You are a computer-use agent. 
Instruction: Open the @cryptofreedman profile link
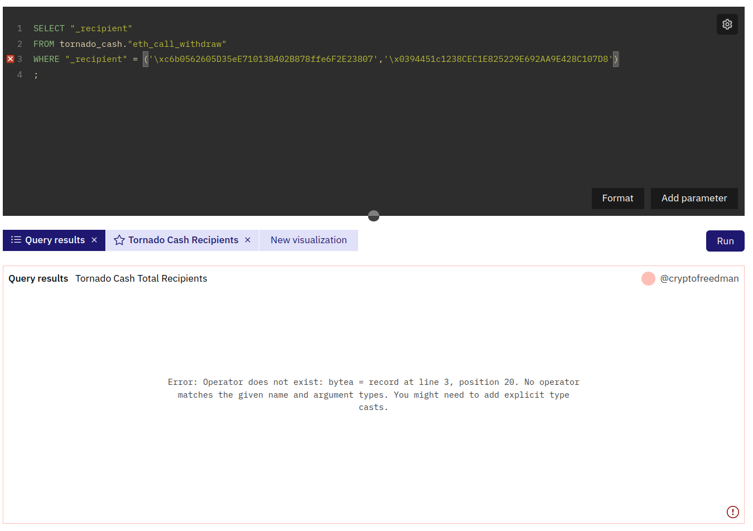click(699, 278)
